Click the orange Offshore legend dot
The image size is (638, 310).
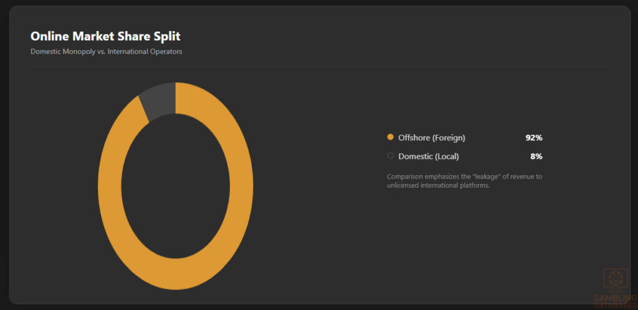(390, 137)
